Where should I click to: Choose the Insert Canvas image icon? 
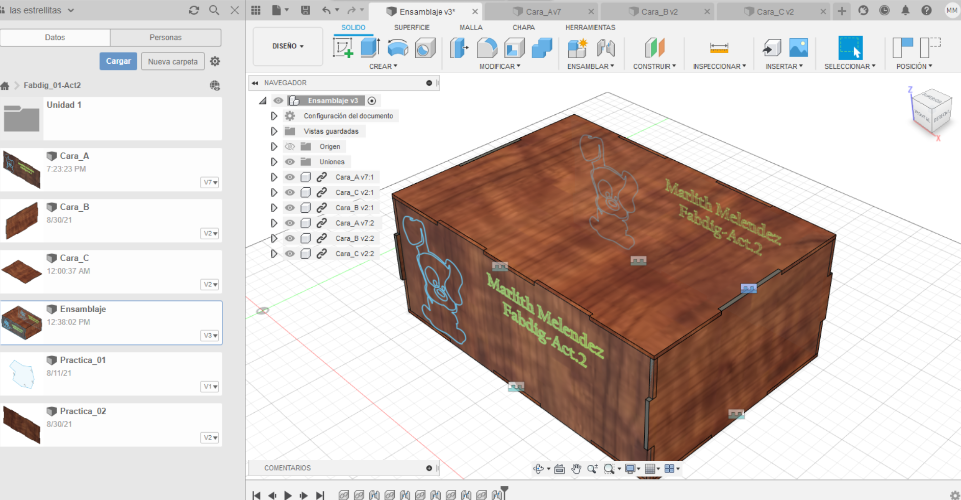coord(799,48)
